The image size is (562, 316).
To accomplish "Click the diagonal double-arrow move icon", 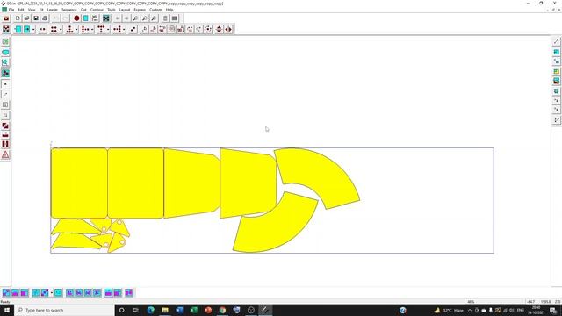I will 133,29.
